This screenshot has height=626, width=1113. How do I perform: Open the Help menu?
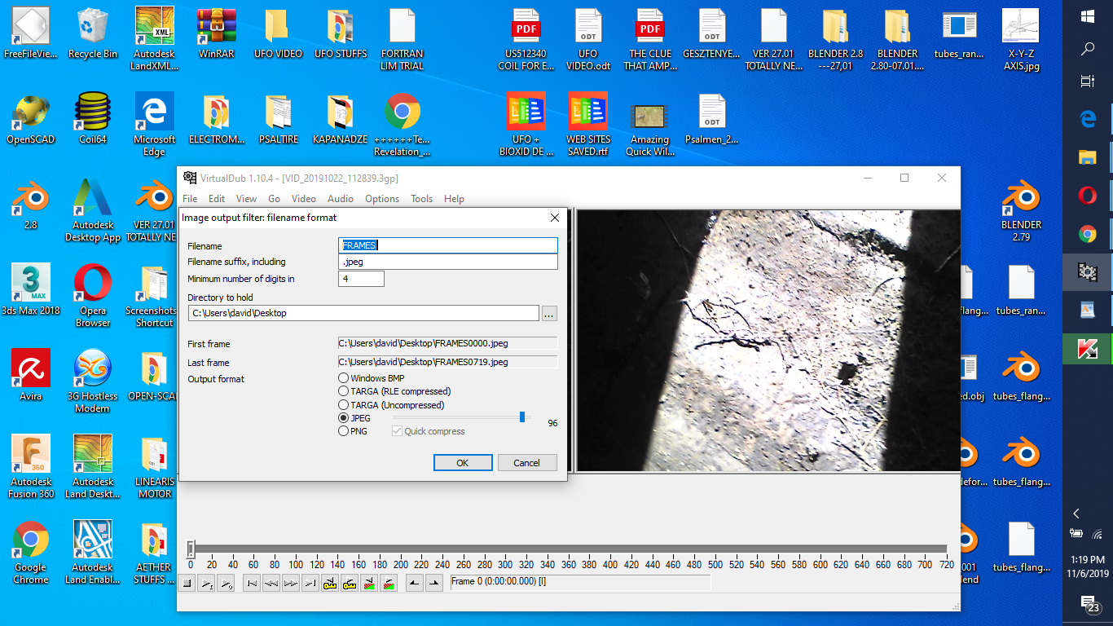click(x=454, y=199)
